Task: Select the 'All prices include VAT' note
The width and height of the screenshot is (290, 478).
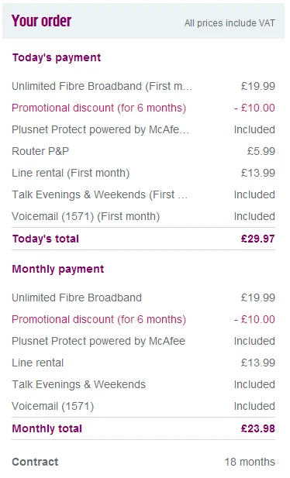Action: coord(230,23)
